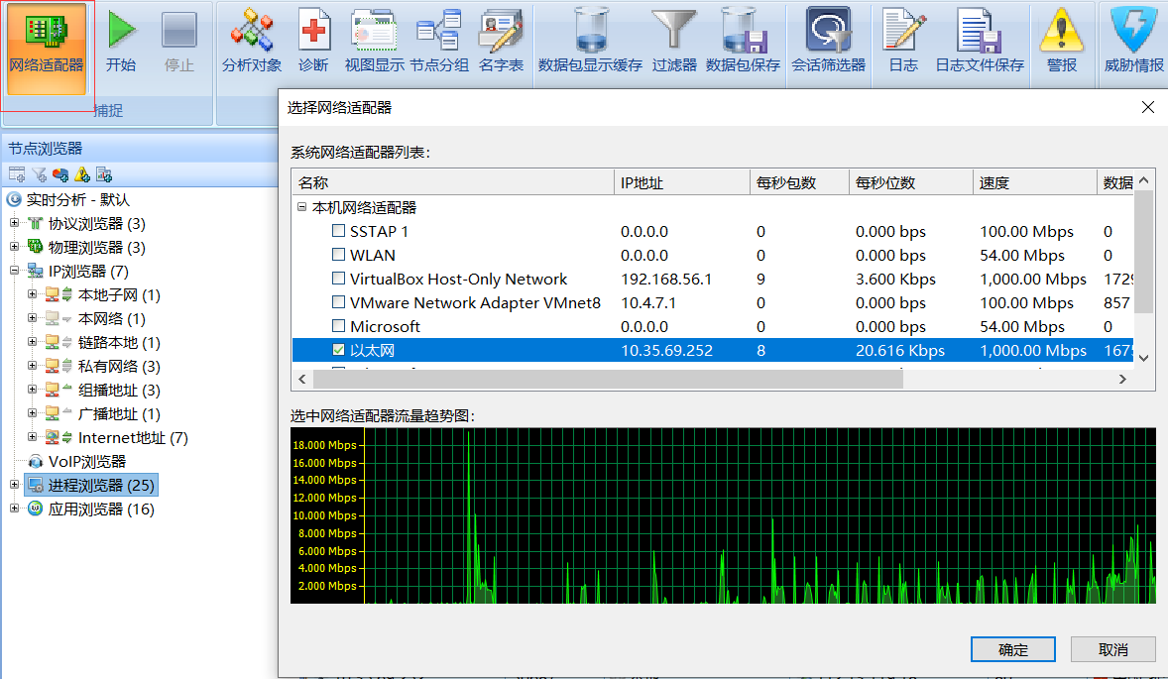
Task: Select 本网络 (1) tree node
Action: click(x=112, y=318)
